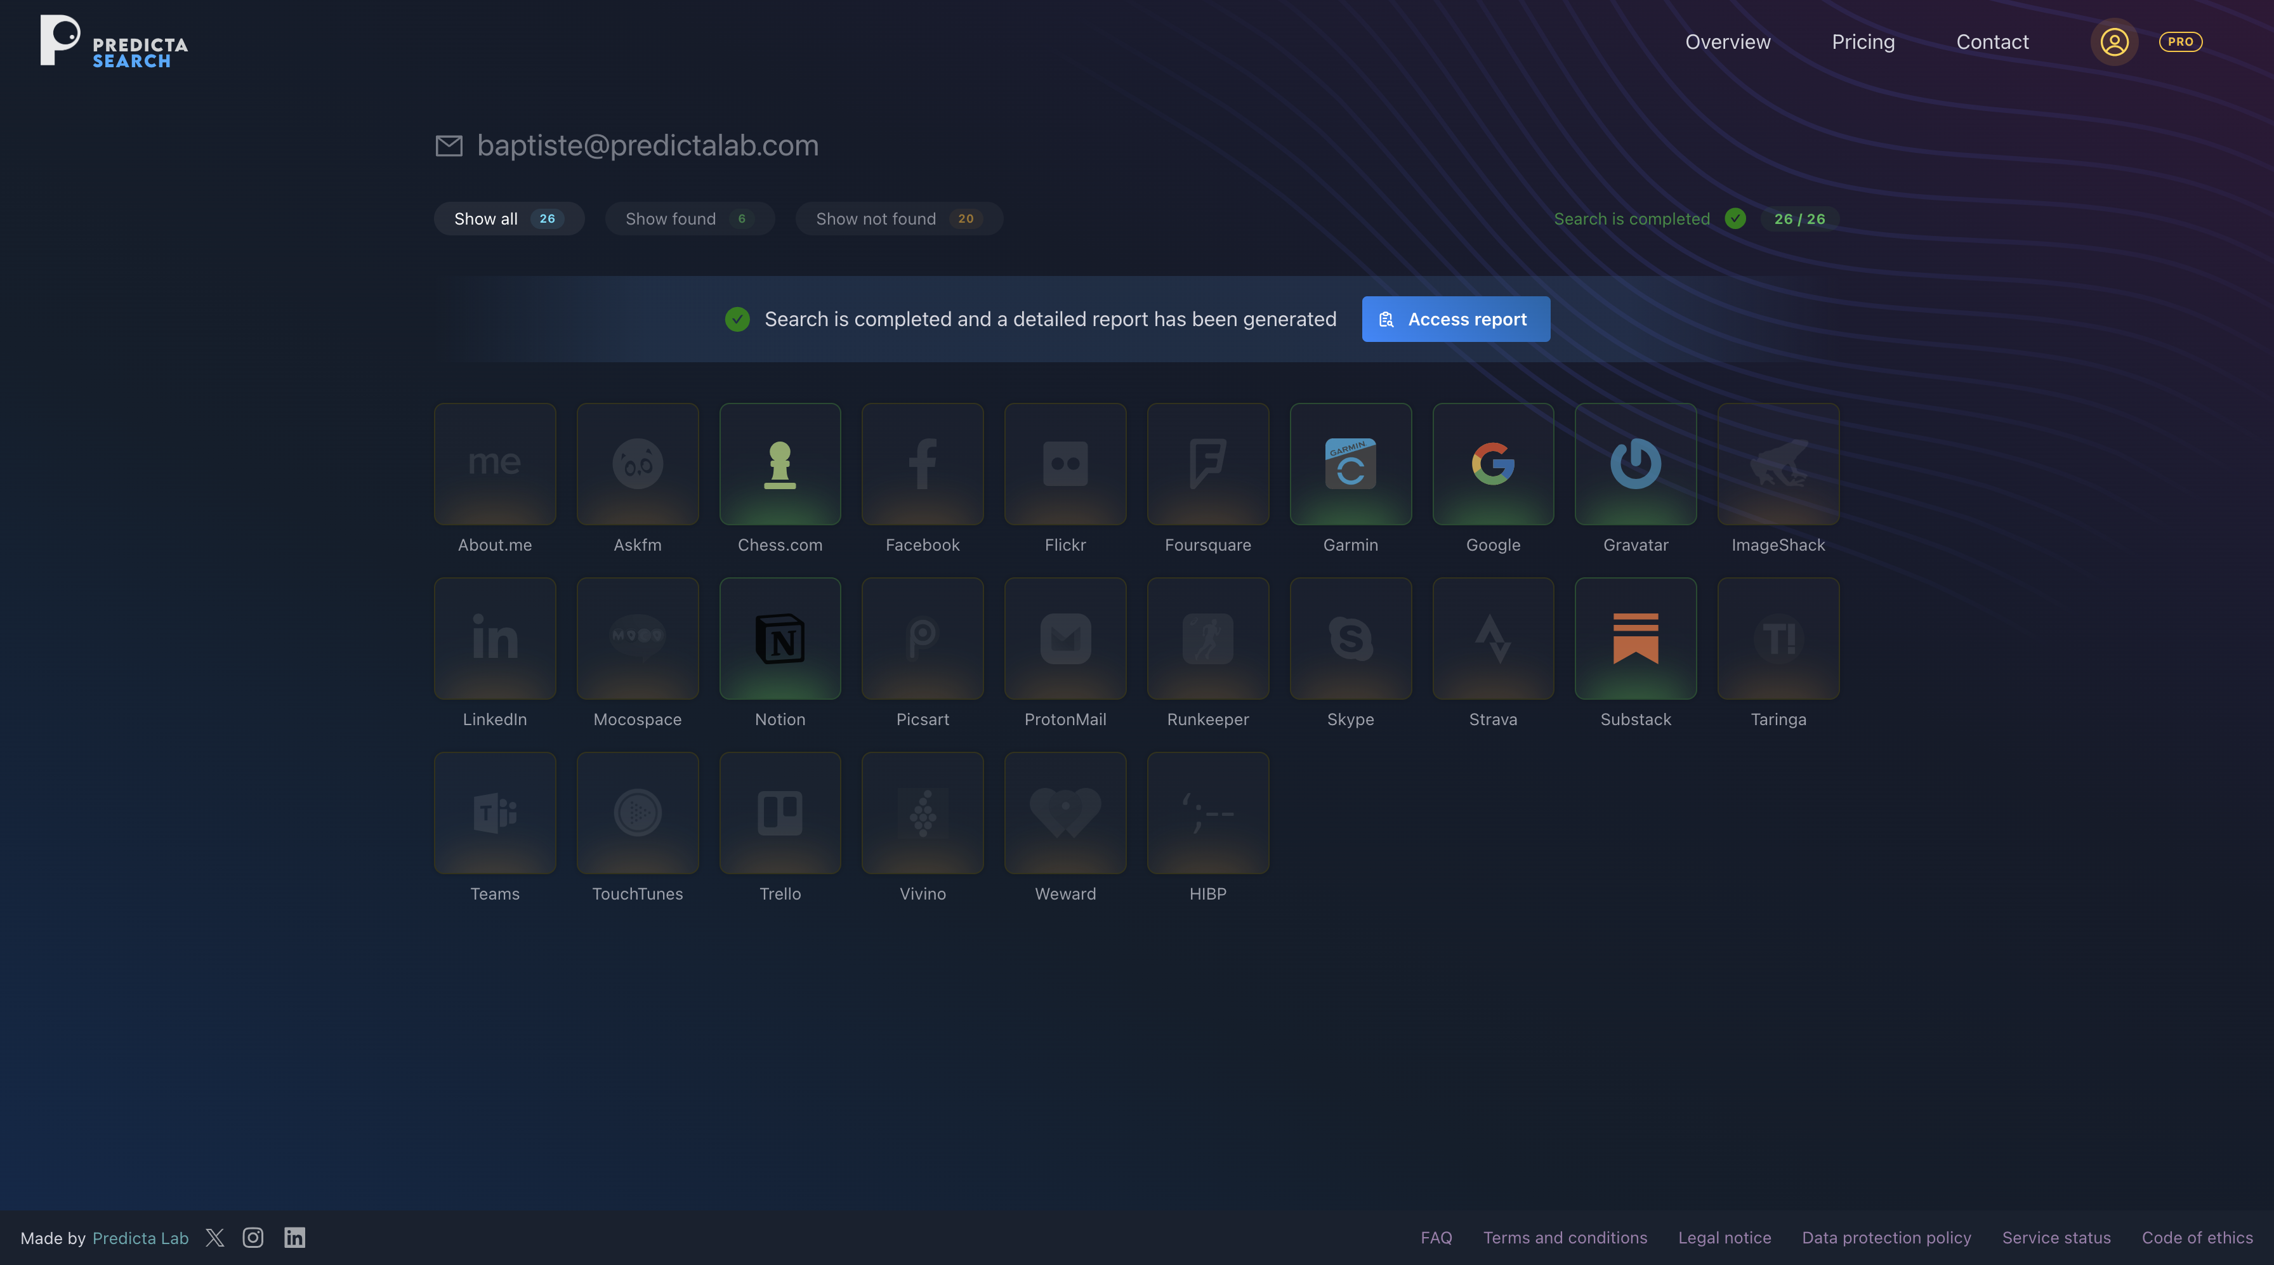The image size is (2274, 1265).
Task: Select the Trello result tile
Action: [780, 813]
